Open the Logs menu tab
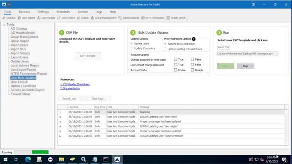This screenshot has width=292, height=164. point(99,12)
